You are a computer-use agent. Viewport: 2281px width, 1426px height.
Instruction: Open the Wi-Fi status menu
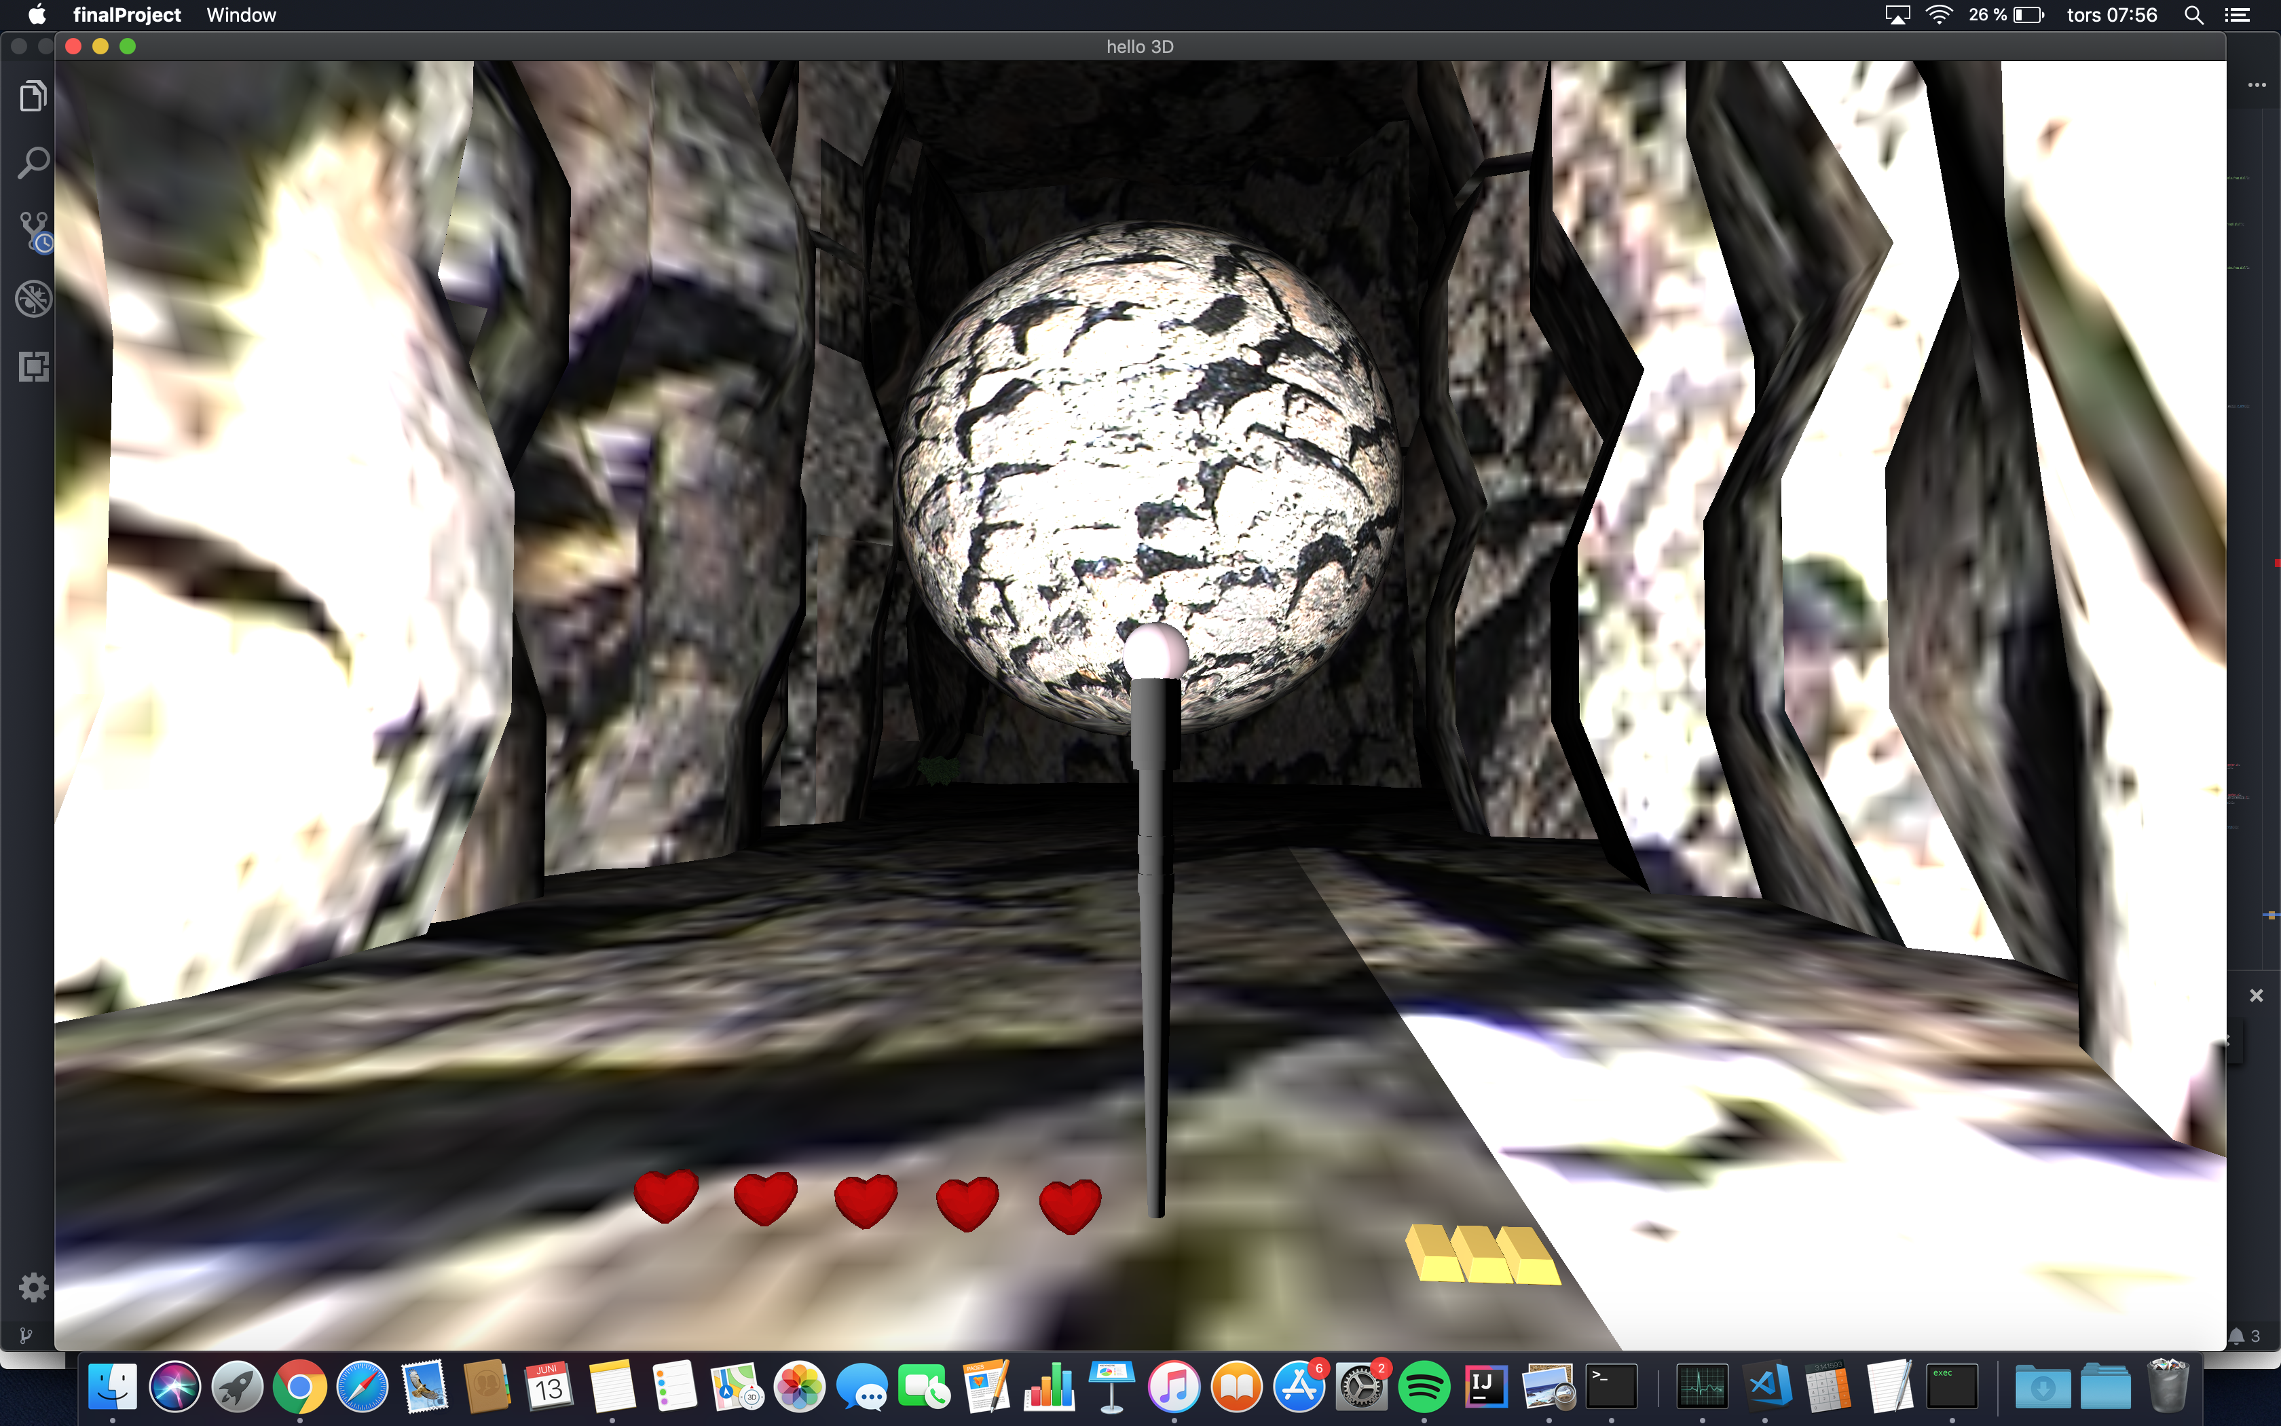coord(1939,14)
